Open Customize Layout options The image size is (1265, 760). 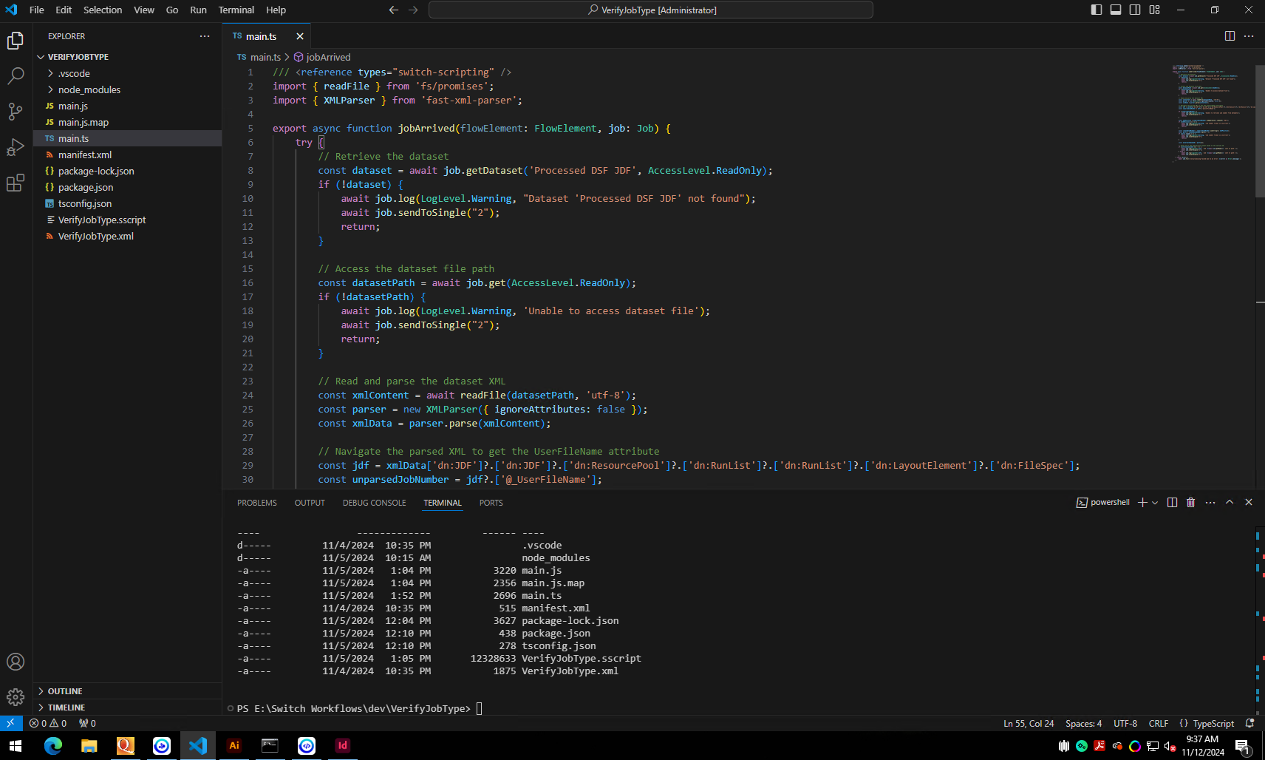click(1155, 10)
